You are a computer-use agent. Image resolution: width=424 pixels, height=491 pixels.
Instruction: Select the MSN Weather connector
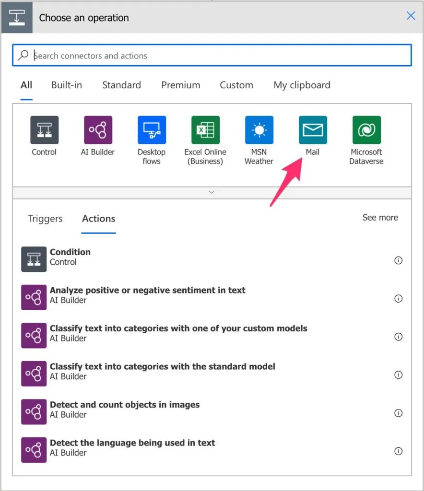tap(259, 130)
